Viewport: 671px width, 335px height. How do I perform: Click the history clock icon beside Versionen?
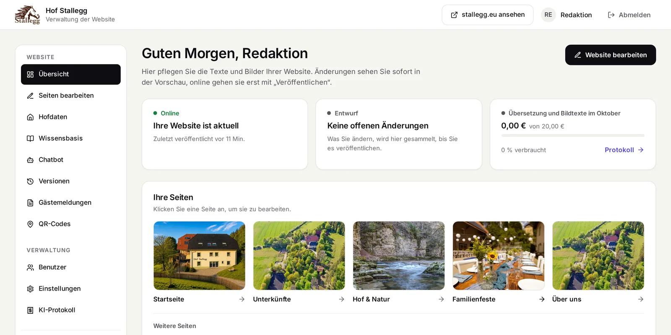[x=30, y=181]
